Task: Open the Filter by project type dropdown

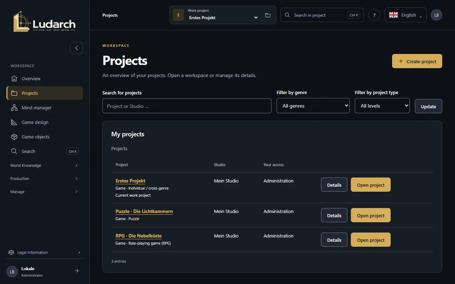Action: click(382, 106)
